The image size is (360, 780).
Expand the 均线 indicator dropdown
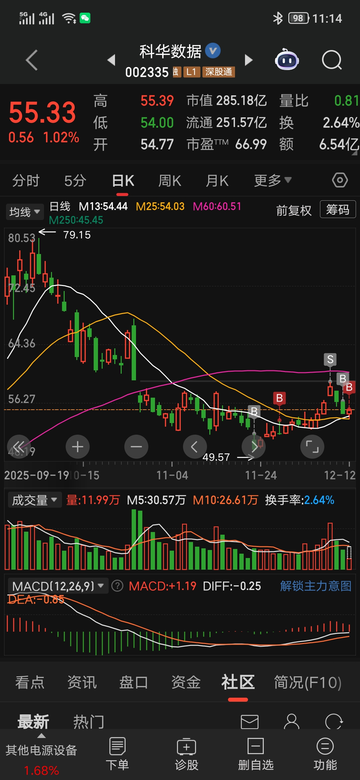click(25, 212)
